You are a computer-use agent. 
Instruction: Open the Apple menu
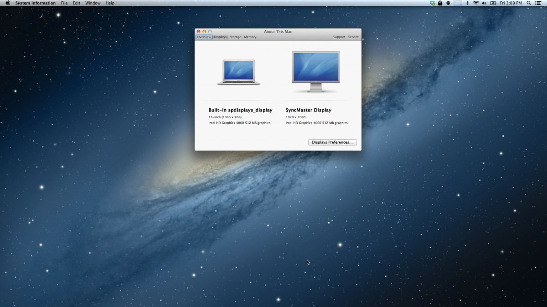(7, 3)
